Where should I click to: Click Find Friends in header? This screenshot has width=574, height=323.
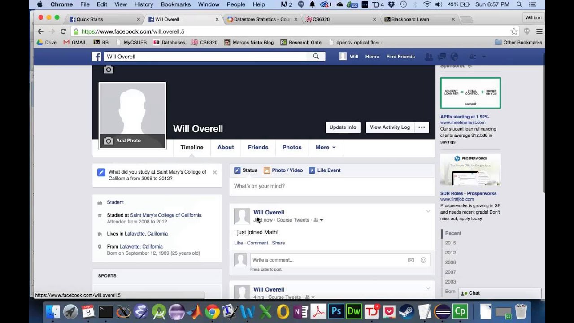(400, 57)
